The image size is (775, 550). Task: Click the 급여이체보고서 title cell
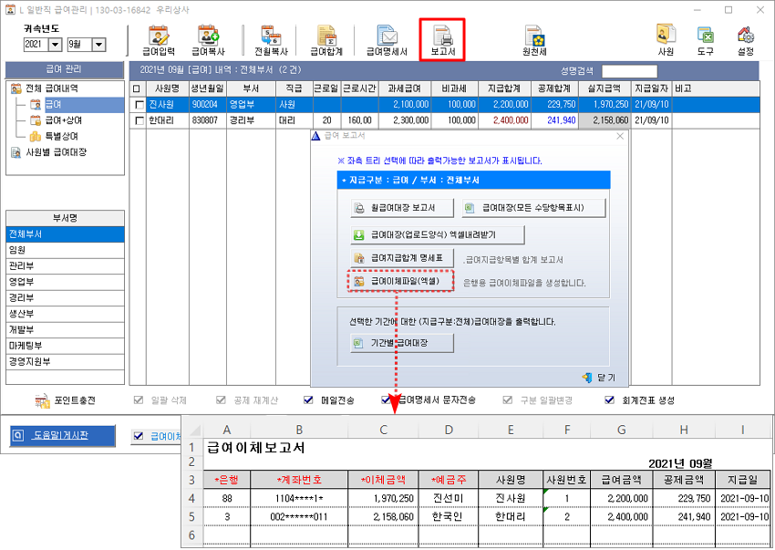click(x=256, y=448)
